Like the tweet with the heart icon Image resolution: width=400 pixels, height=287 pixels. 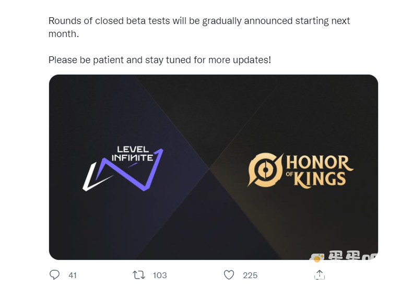click(x=229, y=275)
